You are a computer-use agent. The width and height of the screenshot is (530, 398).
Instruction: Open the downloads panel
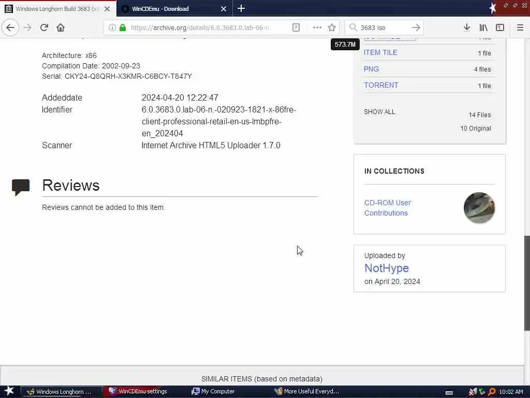tap(467, 27)
